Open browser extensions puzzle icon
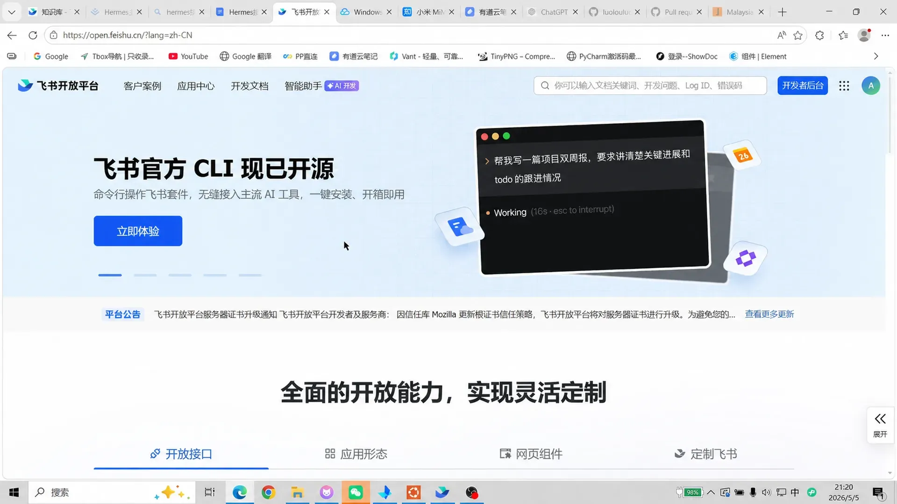 tap(819, 35)
